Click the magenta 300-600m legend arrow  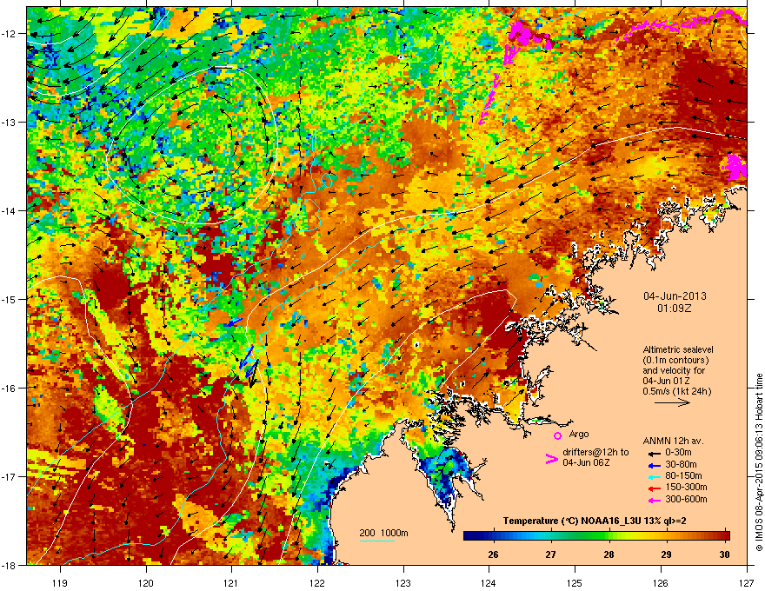tap(654, 500)
